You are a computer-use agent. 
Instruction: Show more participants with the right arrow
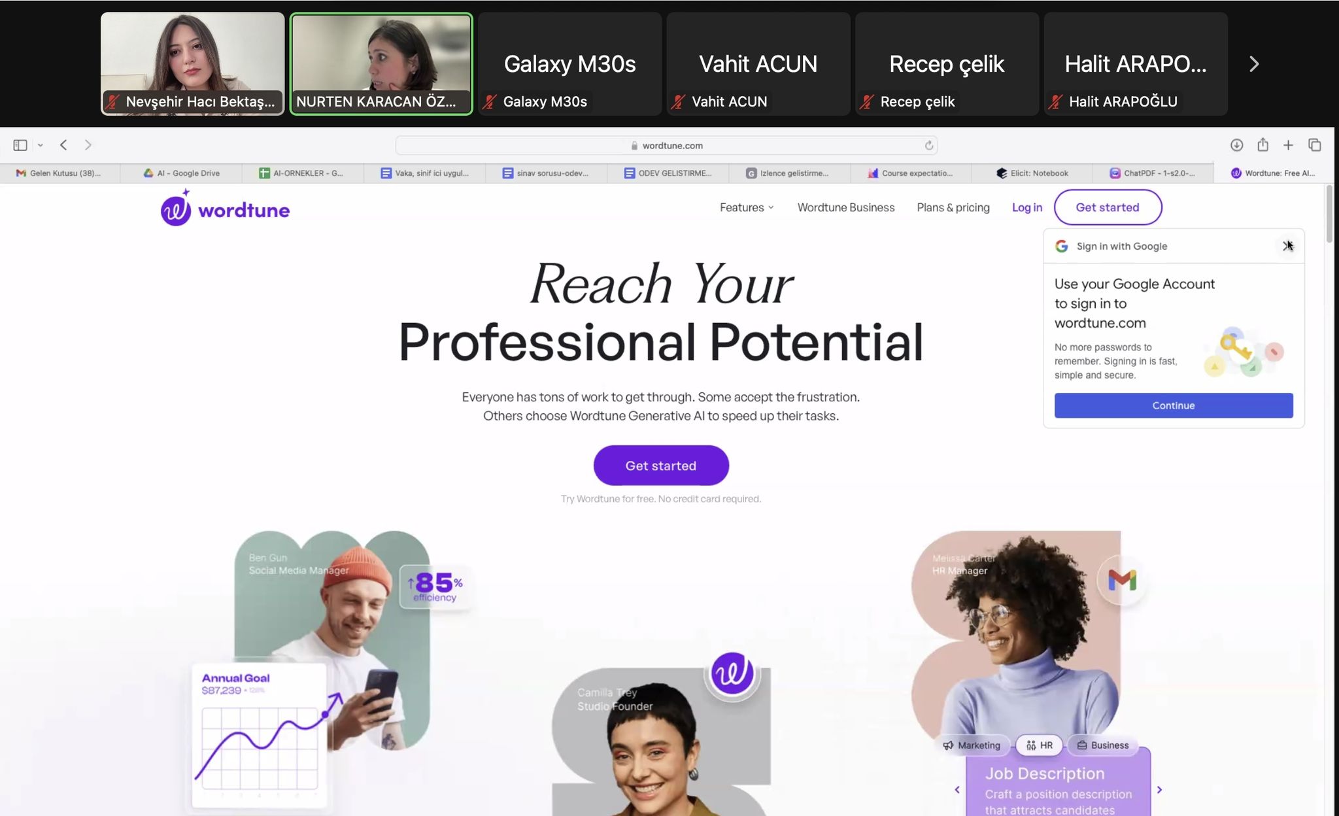(x=1253, y=64)
